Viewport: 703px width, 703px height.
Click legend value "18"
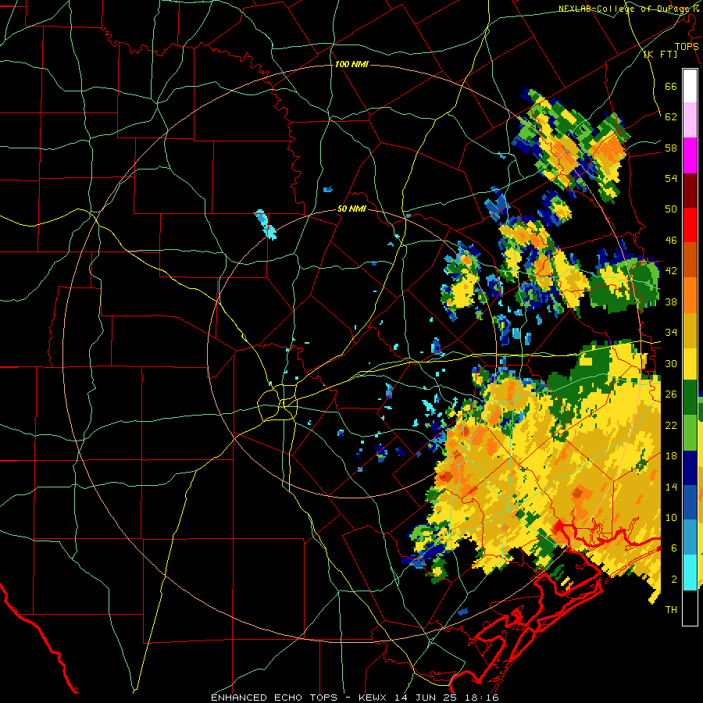point(671,456)
